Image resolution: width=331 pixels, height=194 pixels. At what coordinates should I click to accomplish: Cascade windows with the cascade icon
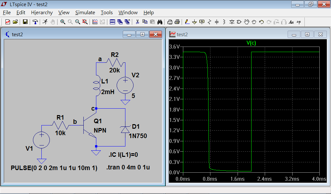pos(120,22)
